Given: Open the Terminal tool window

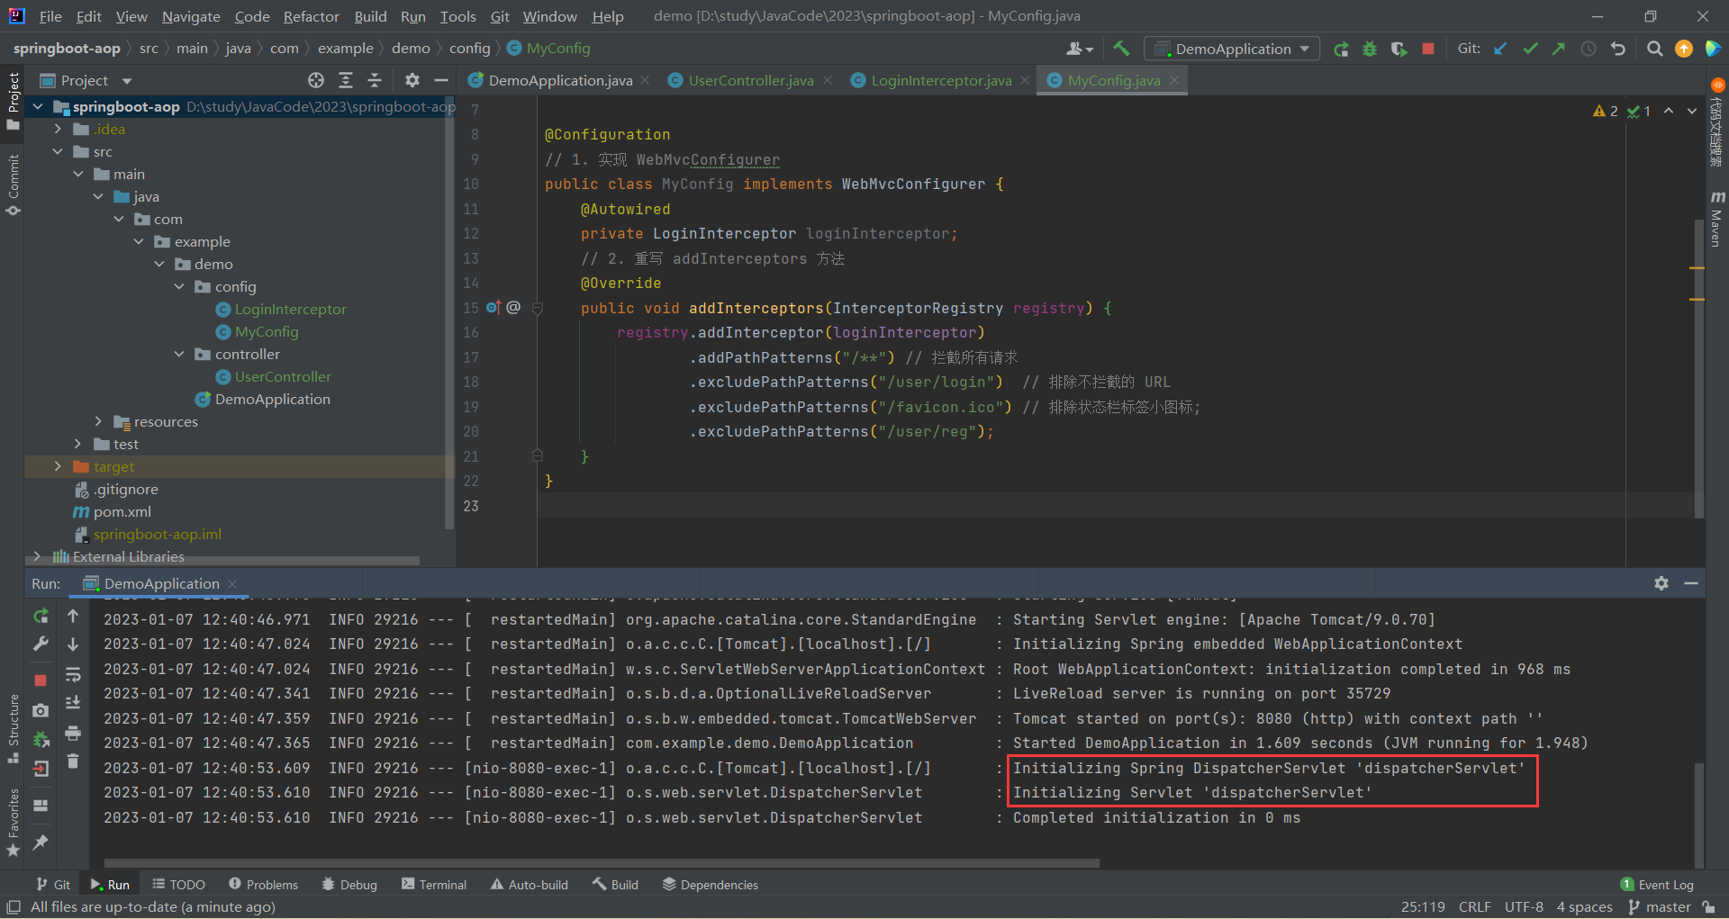Looking at the screenshot, I should [434, 885].
